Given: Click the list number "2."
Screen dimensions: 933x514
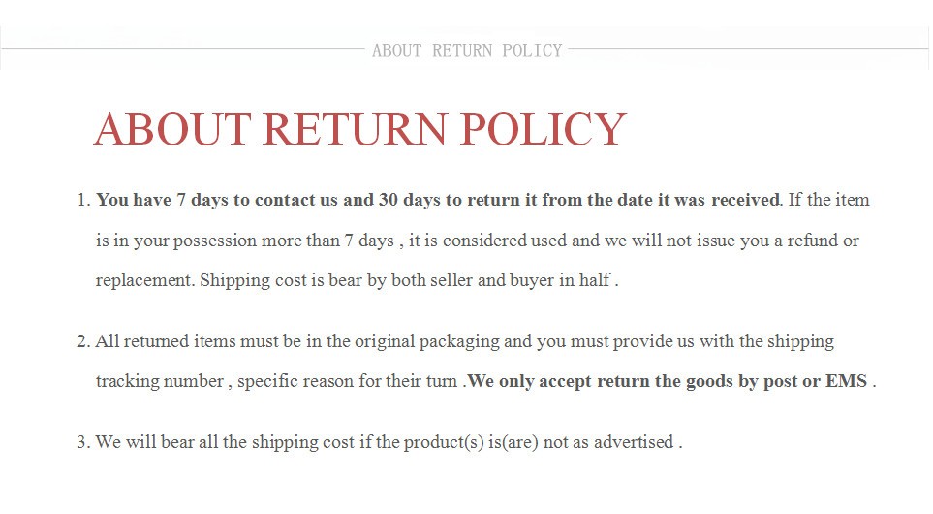Looking at the screenshot, I should click(82, 341).
